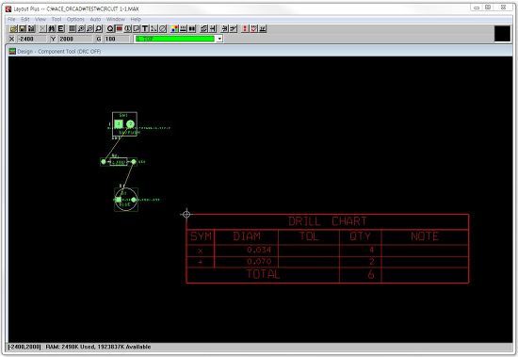Click the TOL column header in drill chart
This screenshot has width=518, height=357.
point(309,236)
